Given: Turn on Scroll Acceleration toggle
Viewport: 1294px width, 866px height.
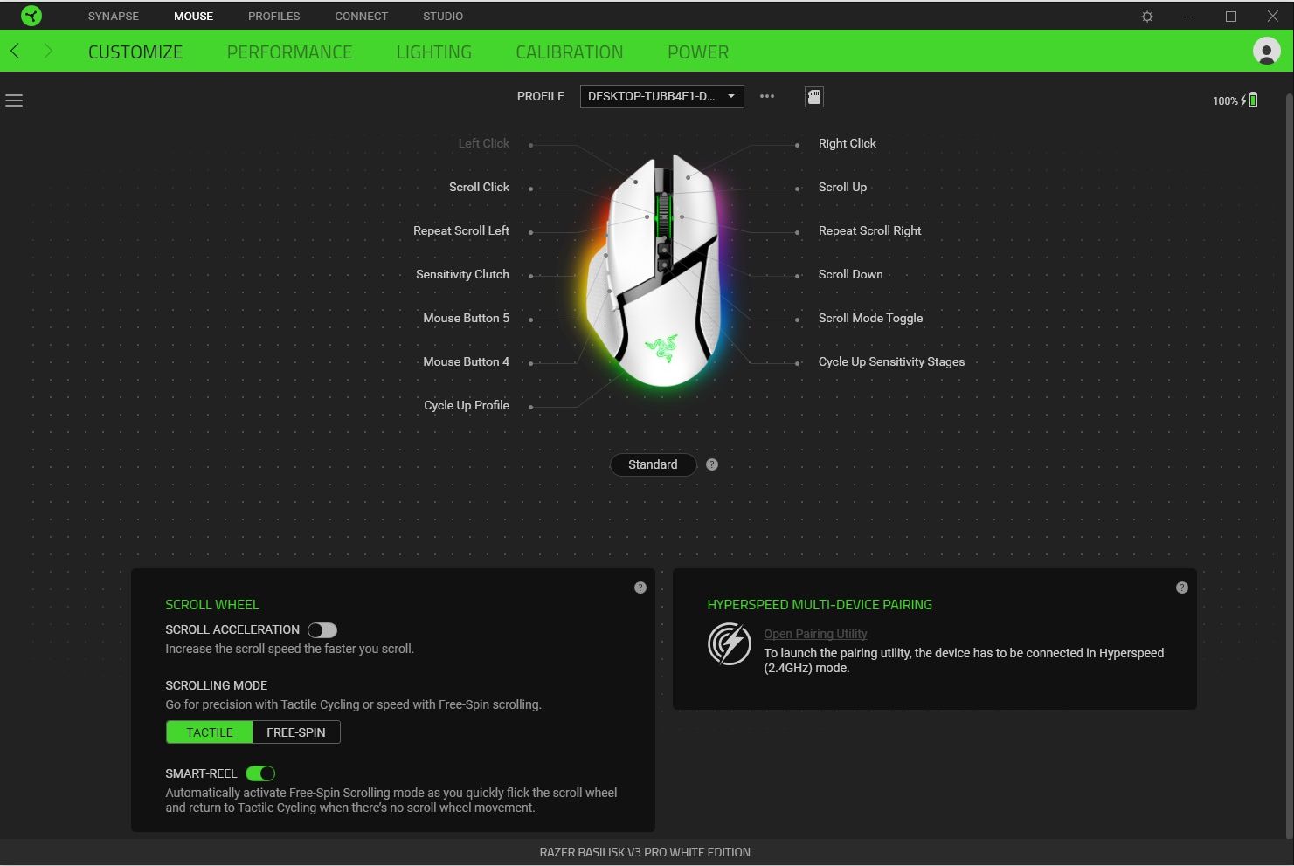Looking at the screenshot, I should pos(322,630).
